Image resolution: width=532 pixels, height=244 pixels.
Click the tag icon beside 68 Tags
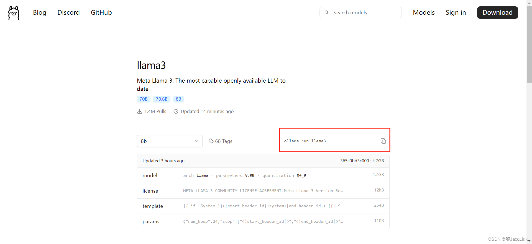pos(211,141)
